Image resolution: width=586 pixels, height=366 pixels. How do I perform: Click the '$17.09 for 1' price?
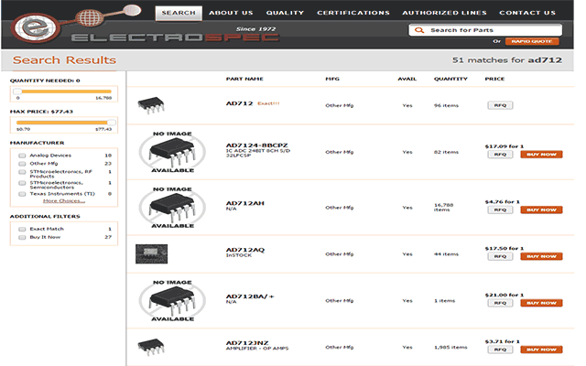coord(505,146)
